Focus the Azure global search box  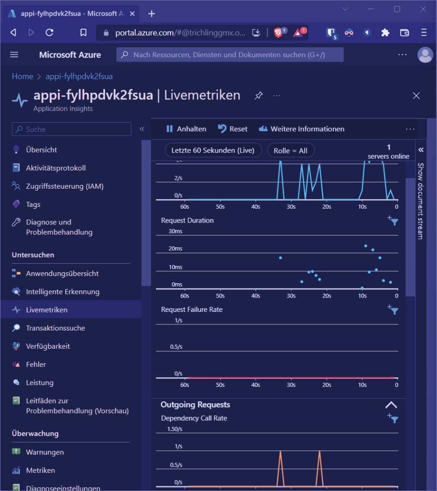(x=230, y=55)
